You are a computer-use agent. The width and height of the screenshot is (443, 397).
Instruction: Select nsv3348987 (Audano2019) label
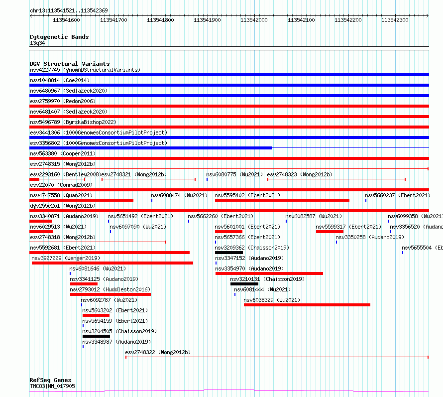[116, 342]
